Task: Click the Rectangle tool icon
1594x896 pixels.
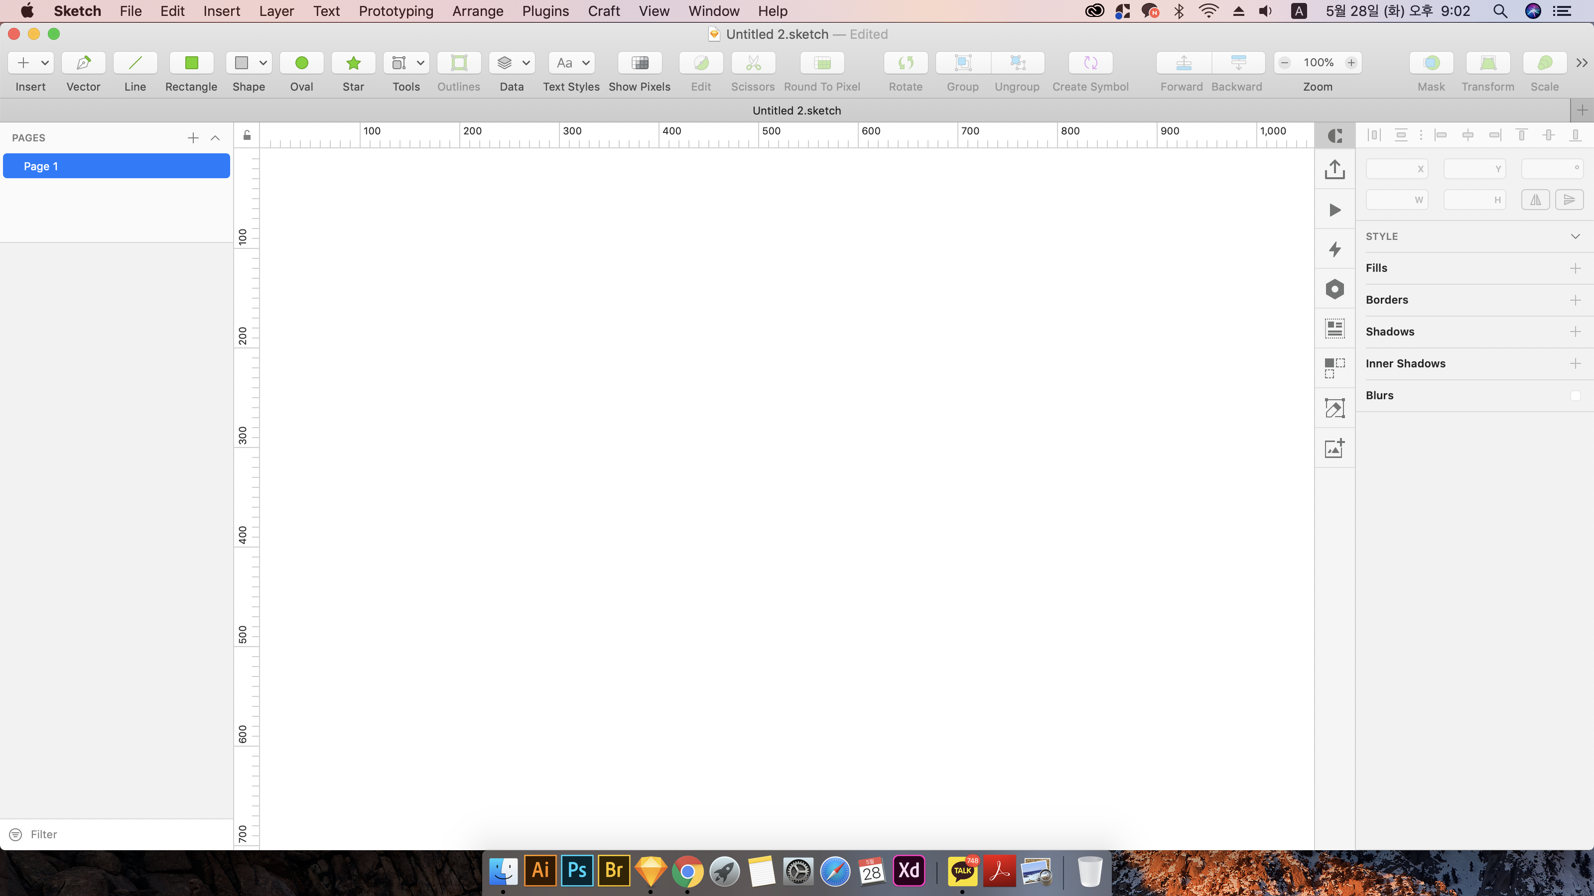Action: coord(191,62)
